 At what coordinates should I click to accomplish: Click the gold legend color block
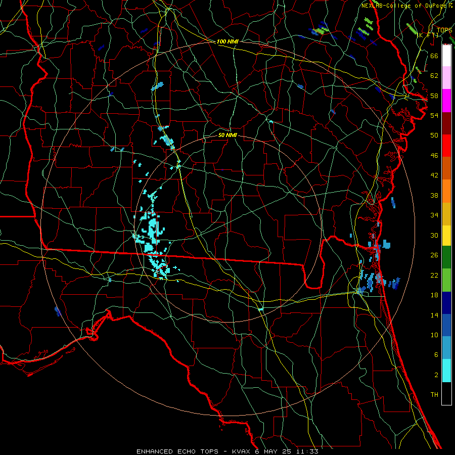(446, 214)
